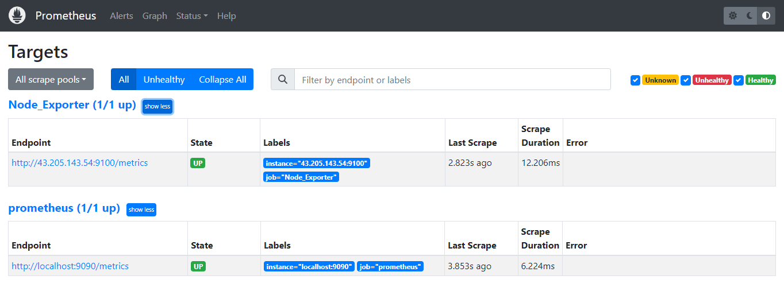Toggle the Unknown state checkbox

point(635,80)
